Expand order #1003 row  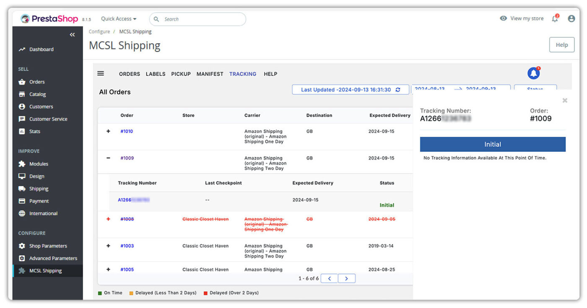pos(108,246)
